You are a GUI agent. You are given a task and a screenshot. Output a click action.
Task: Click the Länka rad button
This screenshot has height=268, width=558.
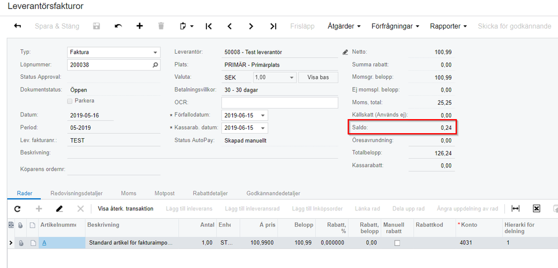(x=367, y=209)
